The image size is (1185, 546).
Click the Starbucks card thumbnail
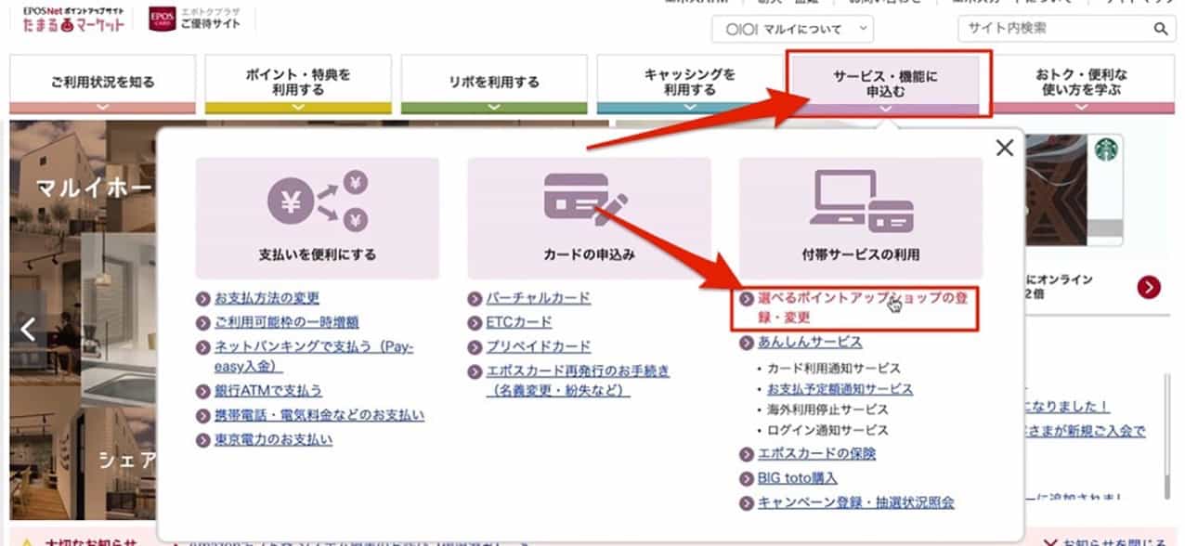point(1073,190)
